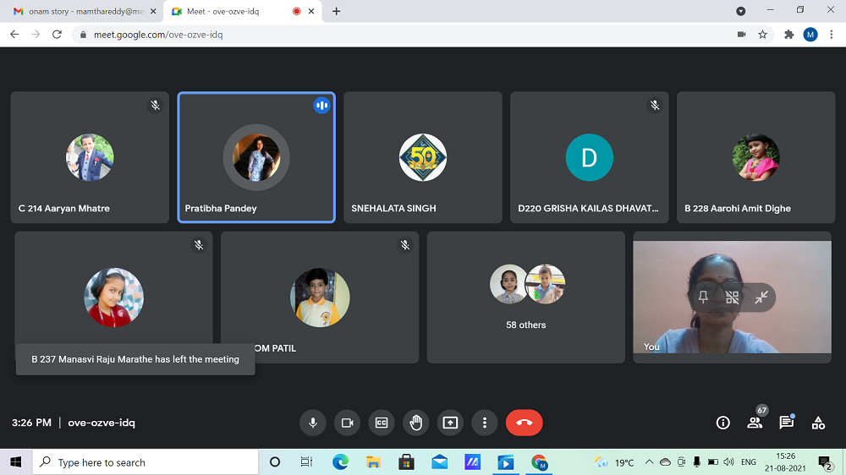Pin your own video tile
This screenshot has height=475, width=846.
[x=703, y=298]
